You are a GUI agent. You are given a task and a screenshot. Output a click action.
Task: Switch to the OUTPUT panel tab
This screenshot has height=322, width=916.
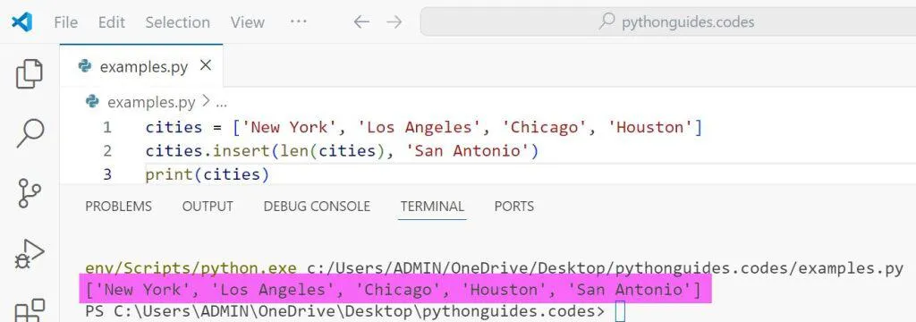pos(208,207)
